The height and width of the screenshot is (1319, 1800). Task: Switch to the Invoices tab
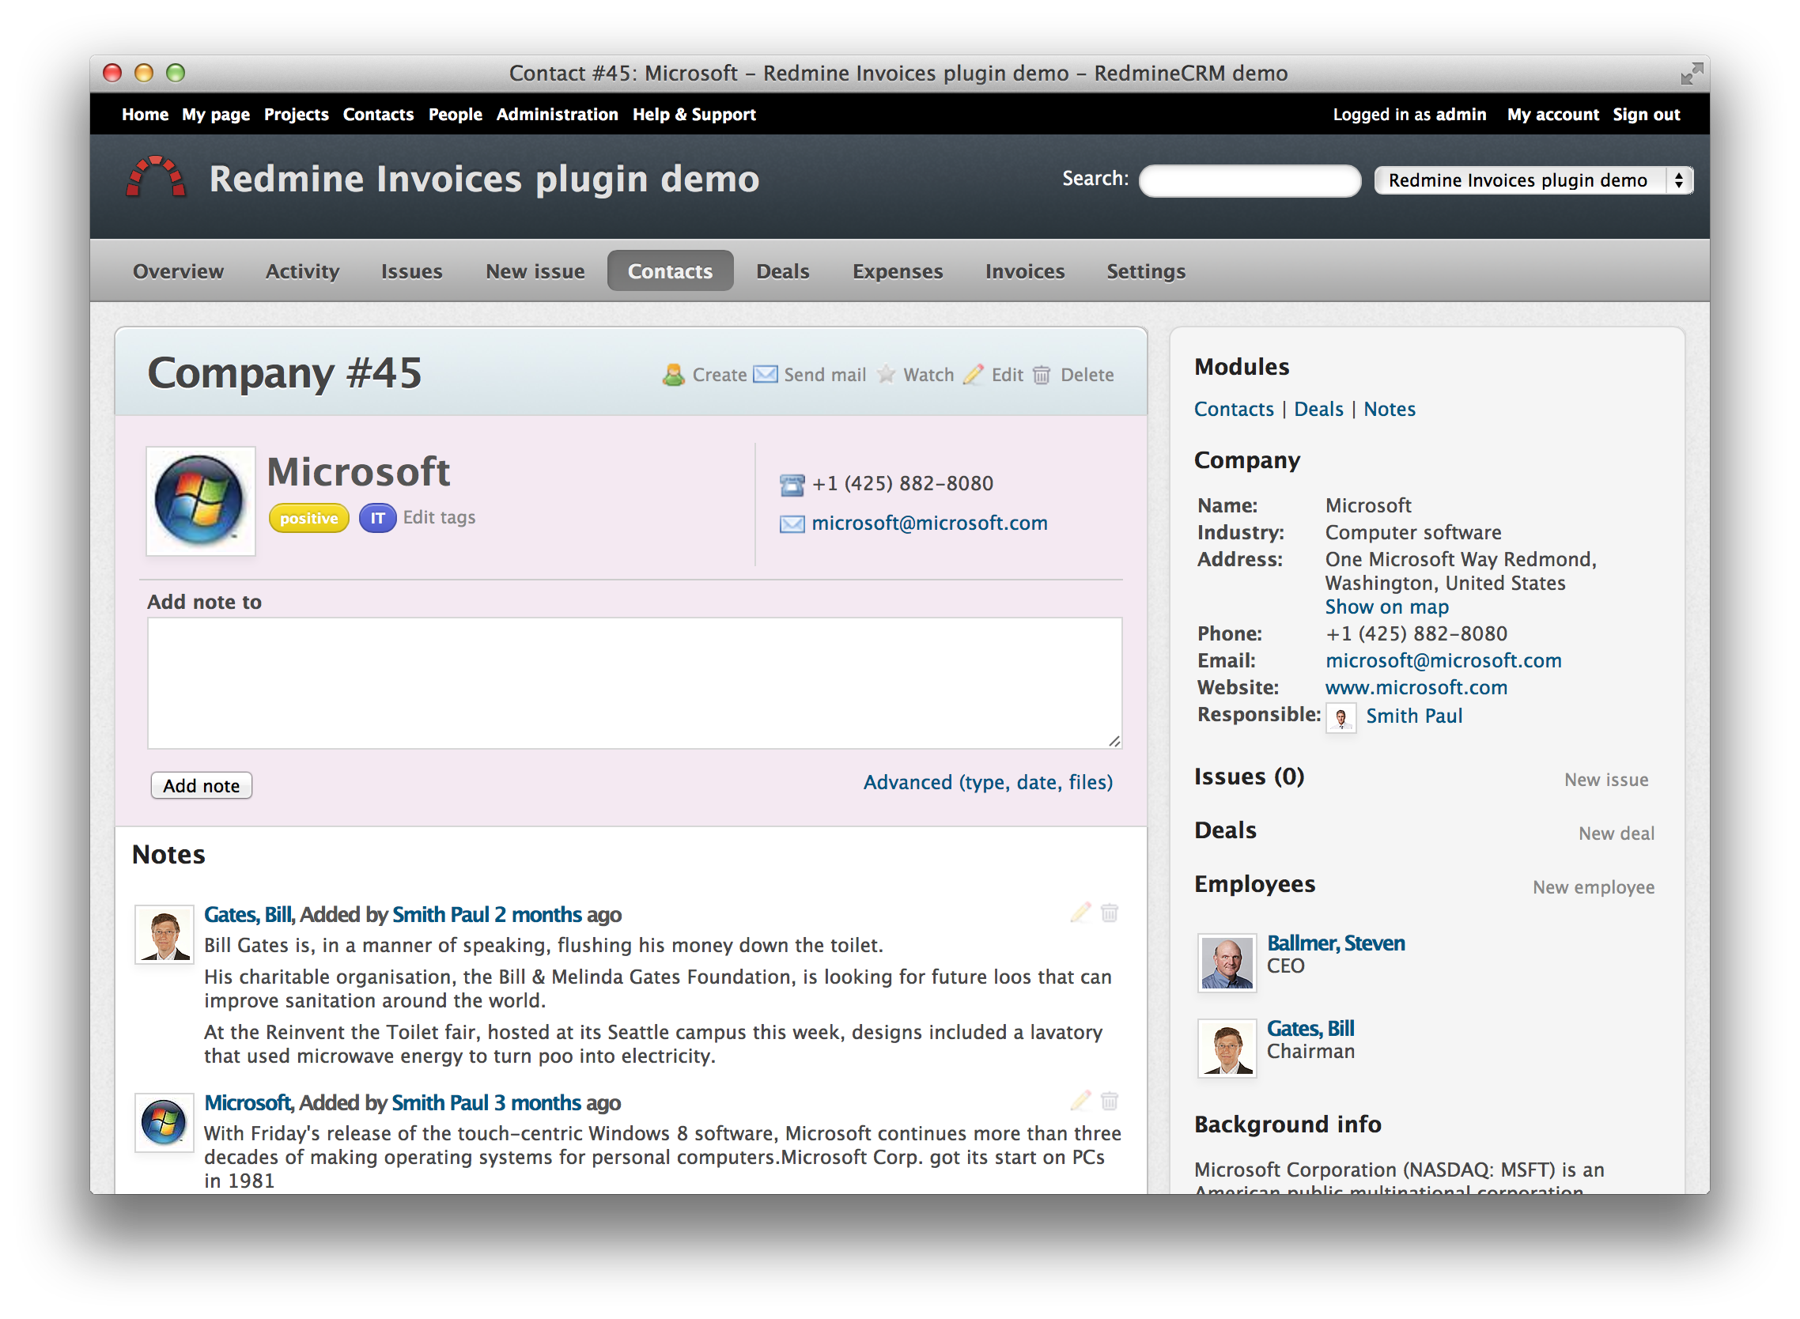[1025, 270]
